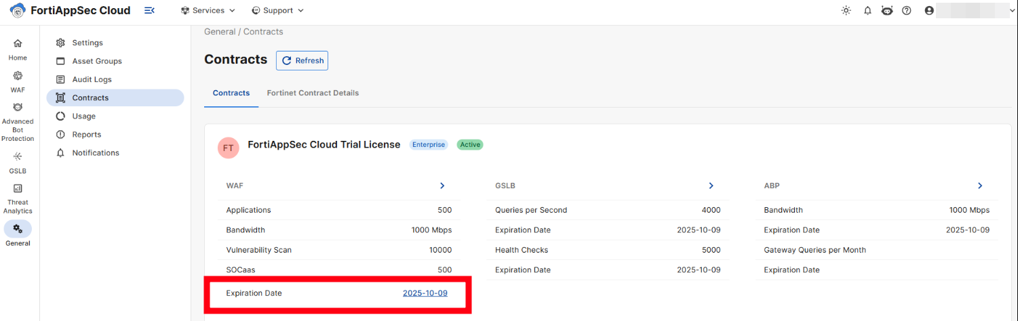Select General in the left rail
The width and height of the screenshot is (1018, 321).
tap(18, 234)
